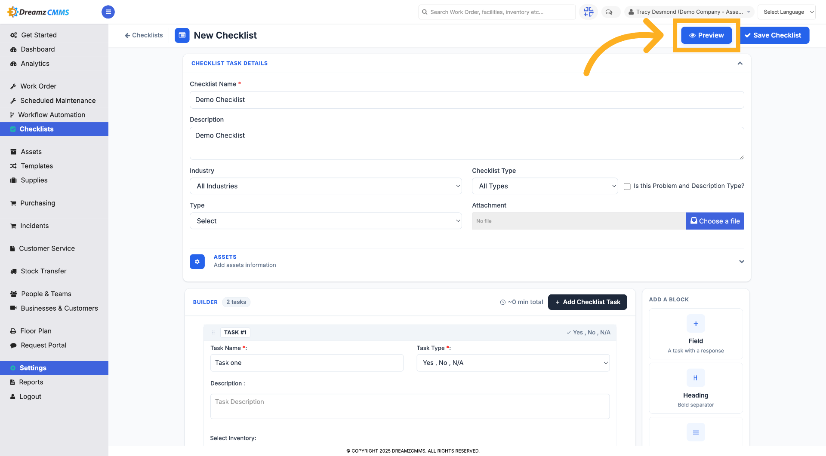Open the chat messages icon

point(609,12)
